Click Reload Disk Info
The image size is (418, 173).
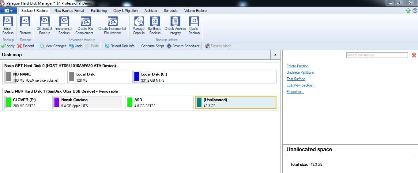pyautogui.click(x=119, y=46)
